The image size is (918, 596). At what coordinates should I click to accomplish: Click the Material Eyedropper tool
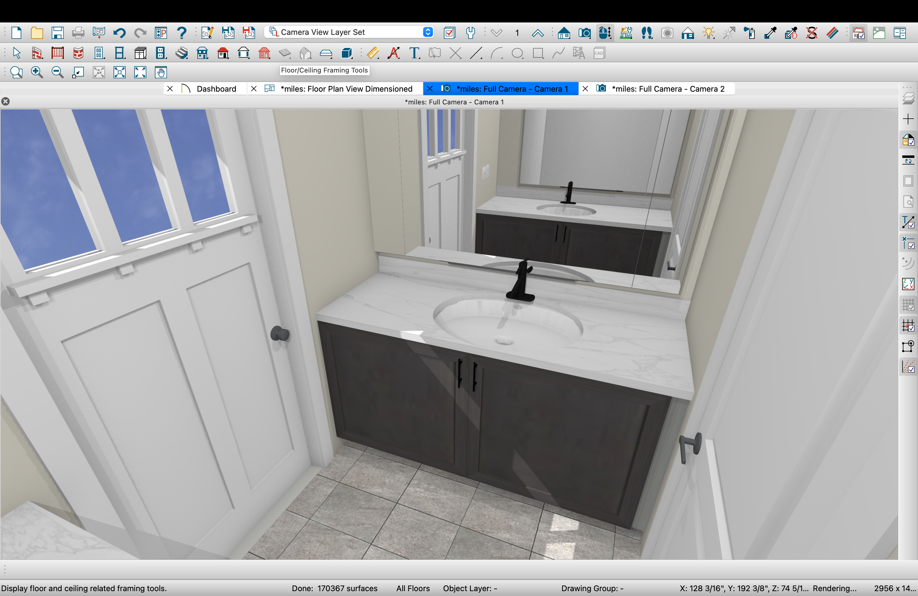tap(770, 33)
